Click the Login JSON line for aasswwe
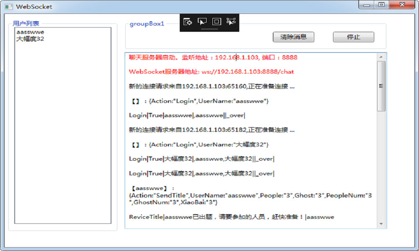The height and width of the screenshot is (251, 419). pos(200,101)
